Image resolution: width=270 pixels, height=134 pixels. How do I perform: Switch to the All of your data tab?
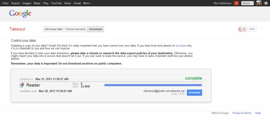pos(54,29)
